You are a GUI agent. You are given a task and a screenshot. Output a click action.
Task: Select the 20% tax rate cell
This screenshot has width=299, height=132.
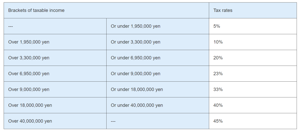pyautogui.click(x=253, y=58)
